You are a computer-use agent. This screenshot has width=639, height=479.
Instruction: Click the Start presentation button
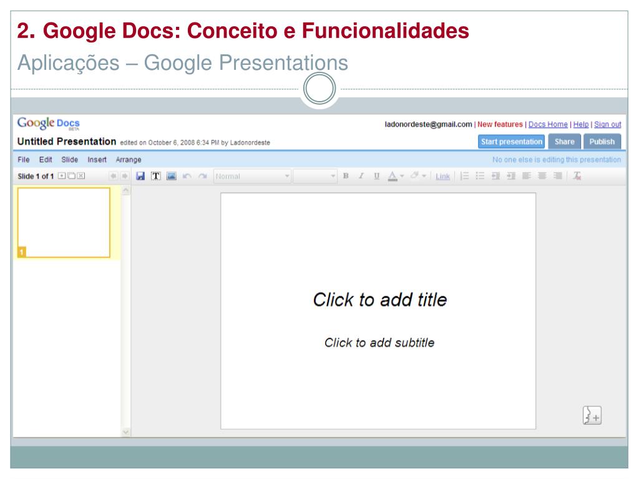512,142
